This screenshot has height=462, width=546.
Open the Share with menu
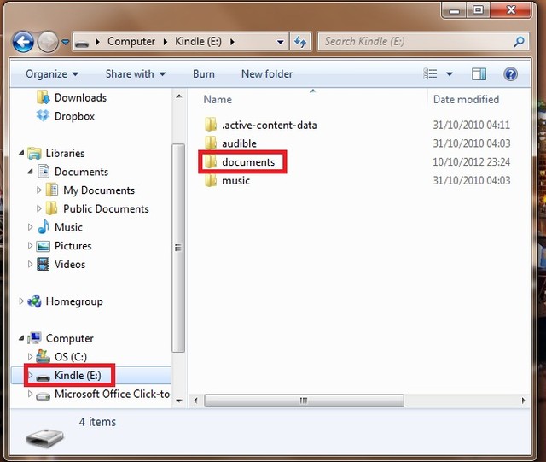(x=136, y=74)
